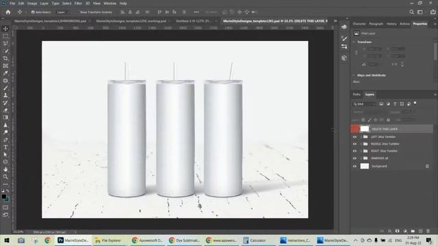Toggle visibility of DELETE THIS LAYER

pyautogui.click(x=355, y=129)
